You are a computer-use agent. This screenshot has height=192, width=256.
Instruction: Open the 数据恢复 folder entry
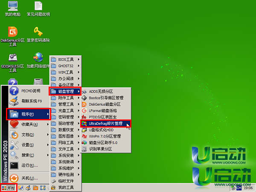(x=65, y=130)
